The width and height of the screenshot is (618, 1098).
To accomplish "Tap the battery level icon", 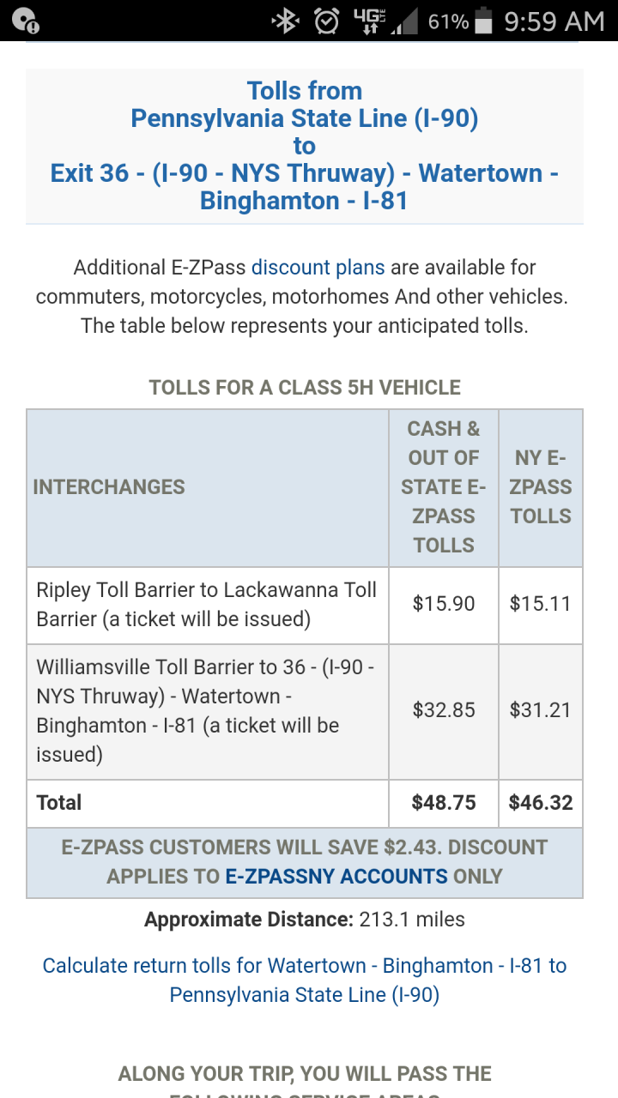I will 484,21.
